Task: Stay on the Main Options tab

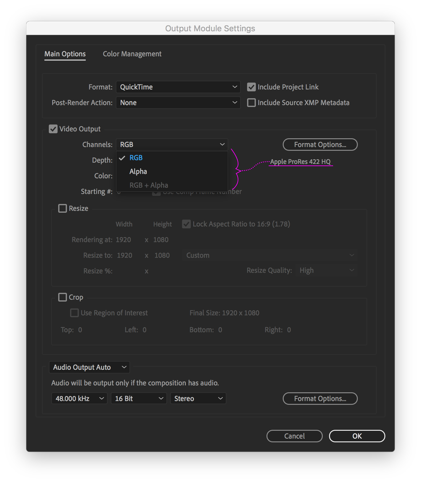Action: coord(65,54)
